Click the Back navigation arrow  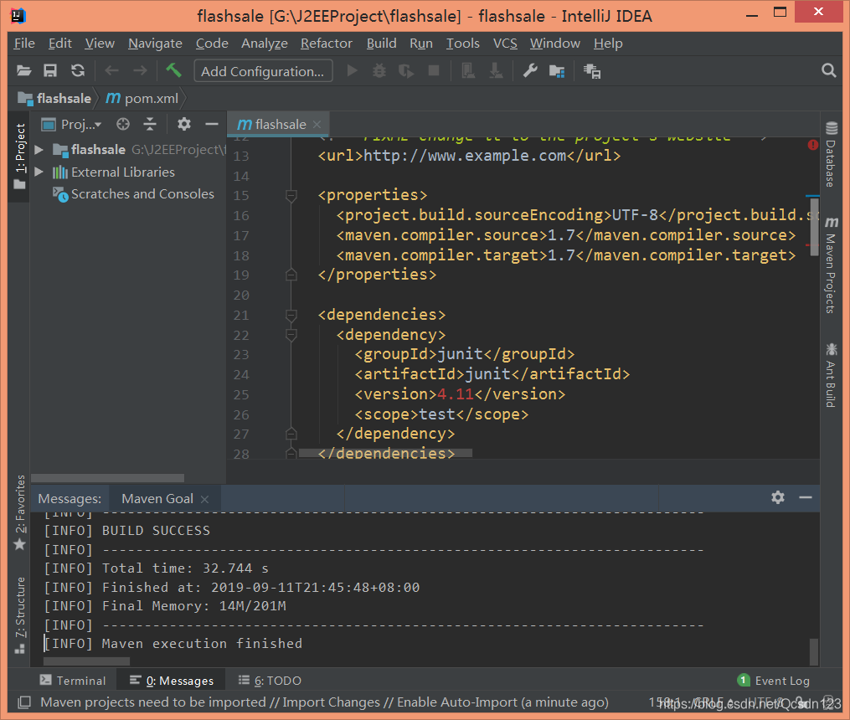pyautogui.click(x=111, y=71)
